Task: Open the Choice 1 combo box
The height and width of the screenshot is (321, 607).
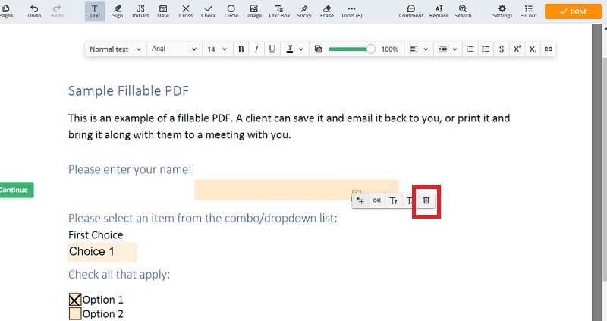Action: pyautogui.click(x=102, y=252)
